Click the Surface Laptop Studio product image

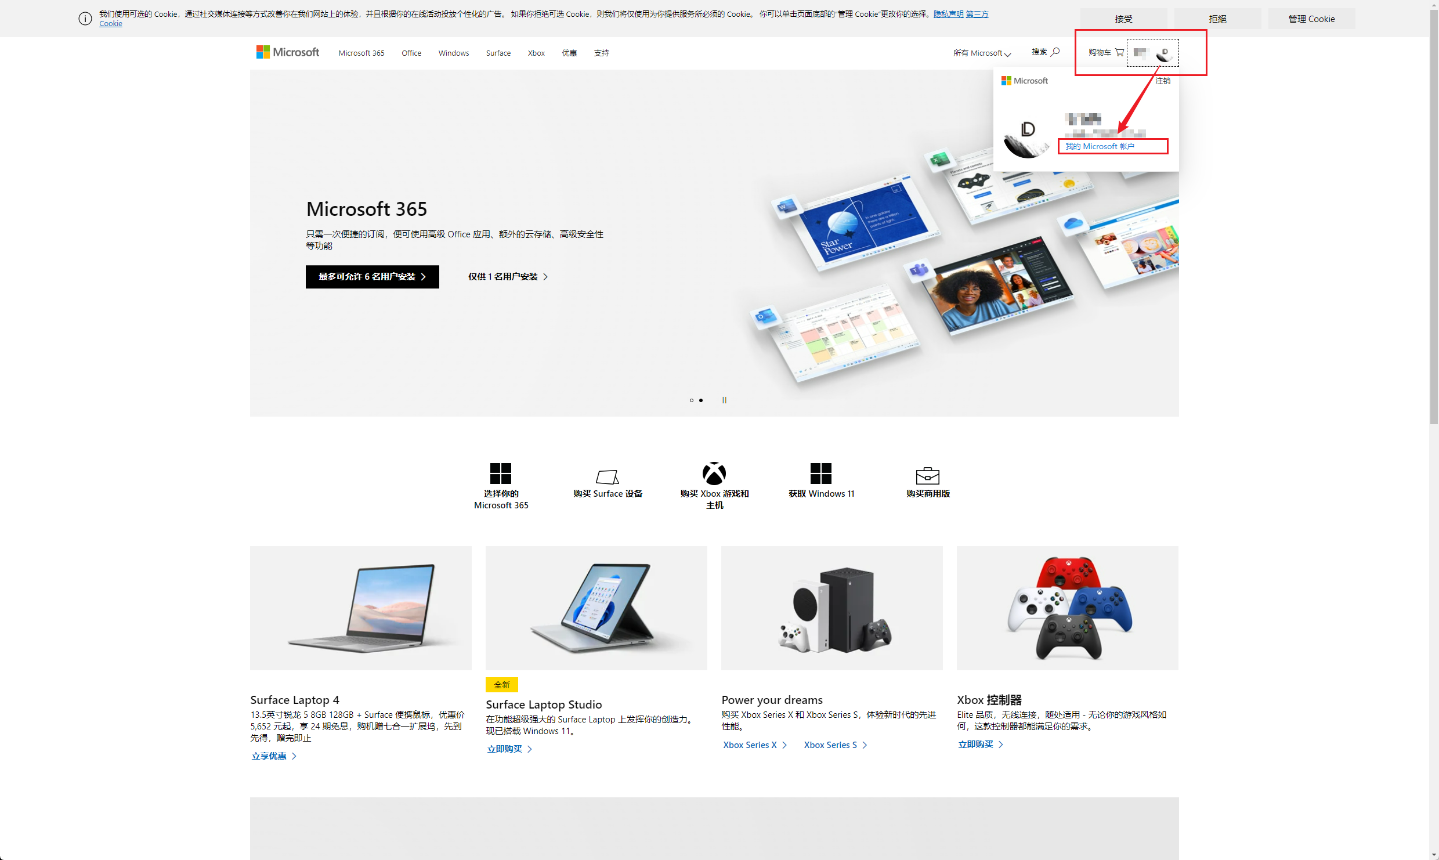[x=596, y=608]
